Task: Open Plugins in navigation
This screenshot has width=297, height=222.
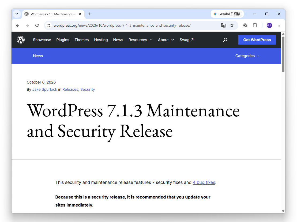Action: coord(63,40)
